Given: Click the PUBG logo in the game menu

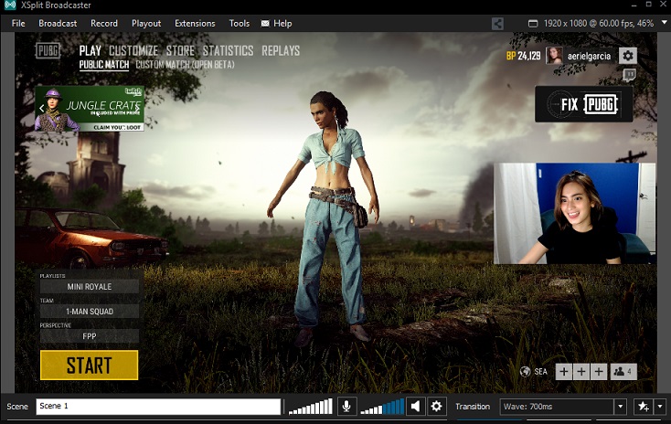Looking at the screenshot, I should click(48, 50).
